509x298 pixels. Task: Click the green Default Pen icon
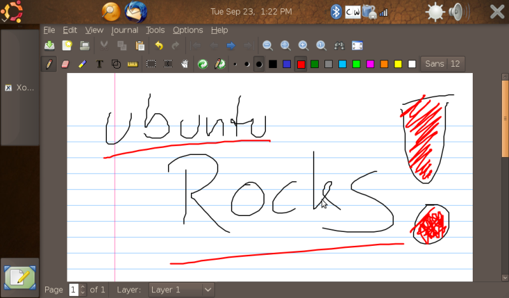pos(203,64)
